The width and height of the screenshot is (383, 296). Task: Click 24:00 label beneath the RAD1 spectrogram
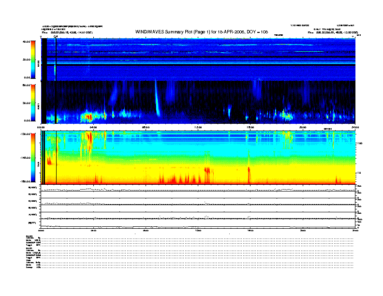point(355,127)
